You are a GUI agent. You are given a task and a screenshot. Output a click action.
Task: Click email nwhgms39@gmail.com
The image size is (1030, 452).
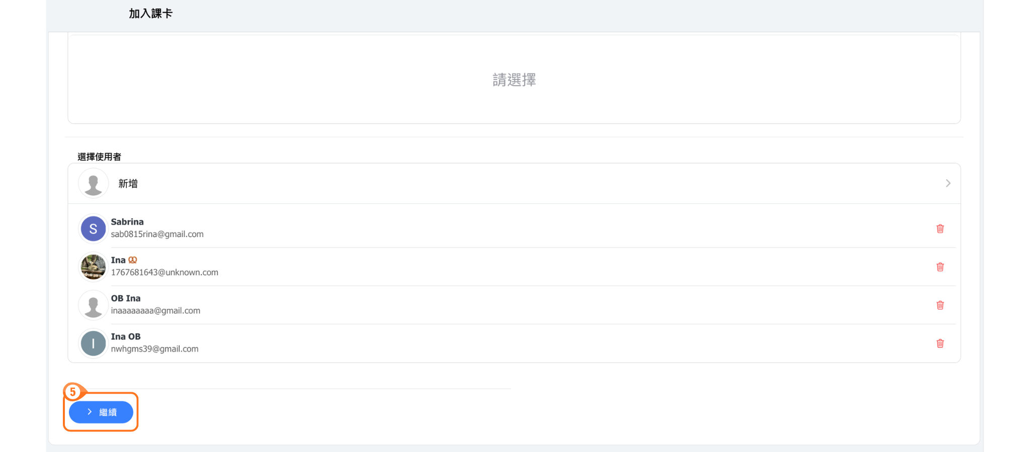click(154, 349)
